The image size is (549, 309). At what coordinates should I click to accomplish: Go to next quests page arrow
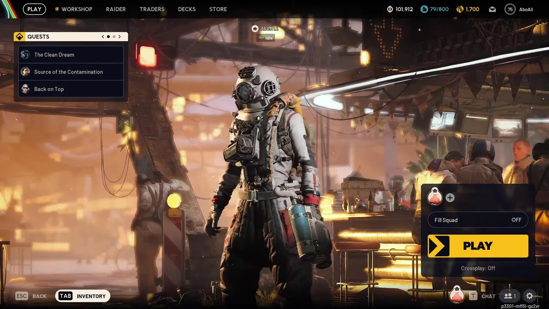(x=120, y=36)
